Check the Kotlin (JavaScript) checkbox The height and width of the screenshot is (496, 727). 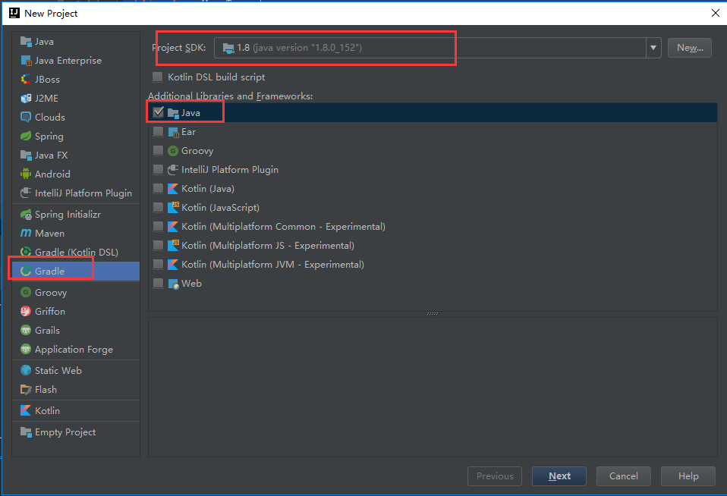(x=158, y=208)
